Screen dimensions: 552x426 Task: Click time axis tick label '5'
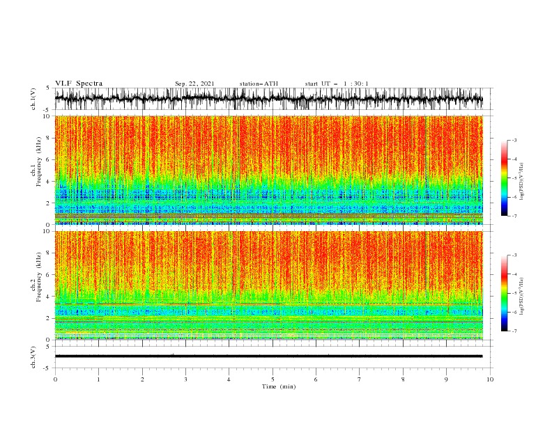[x=273, y=379]
